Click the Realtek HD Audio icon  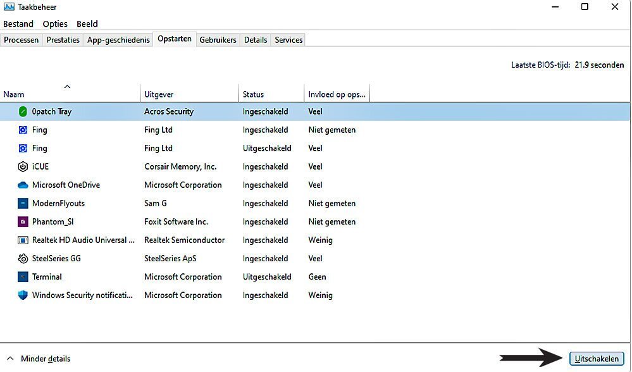pos(23,240)
